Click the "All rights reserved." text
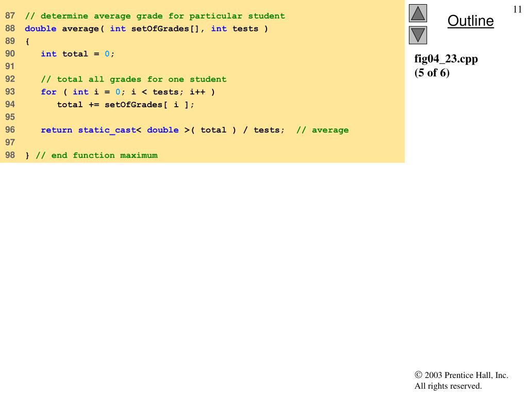This screenshot has width=528, height=396. click(448, 386)
